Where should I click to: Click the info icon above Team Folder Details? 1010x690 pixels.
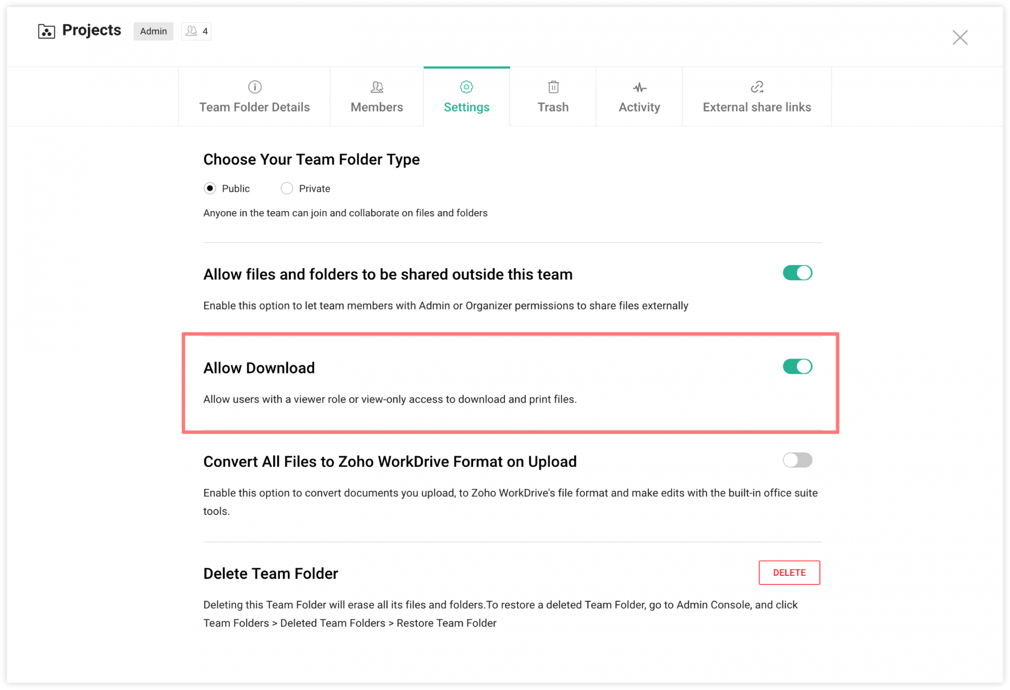(255, 87)
